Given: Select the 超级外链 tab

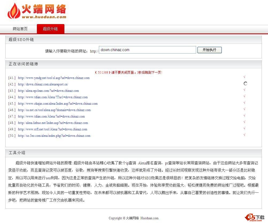Looking at the screenshot, I should click(51, 29).
